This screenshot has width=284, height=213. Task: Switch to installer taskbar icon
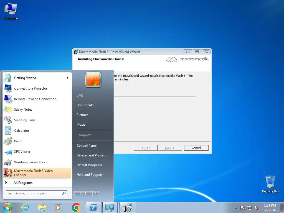coord(128,207)
